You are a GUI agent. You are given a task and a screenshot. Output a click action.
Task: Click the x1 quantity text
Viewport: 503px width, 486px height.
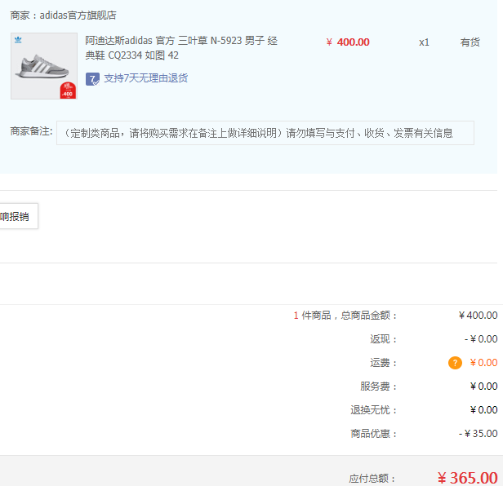coord(424,42)
